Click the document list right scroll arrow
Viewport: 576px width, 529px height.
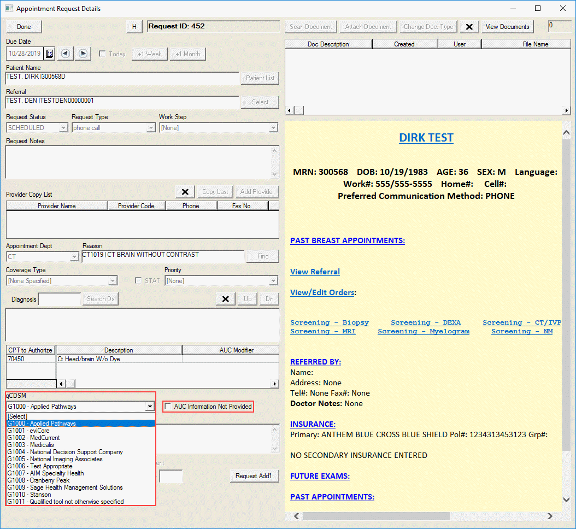point(567,110)
